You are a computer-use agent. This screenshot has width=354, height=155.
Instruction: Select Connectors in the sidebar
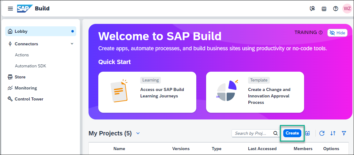point(26,44)
